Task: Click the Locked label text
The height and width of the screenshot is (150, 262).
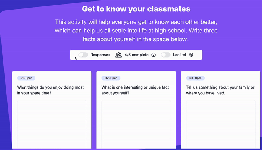Action: tap(179, 55)
